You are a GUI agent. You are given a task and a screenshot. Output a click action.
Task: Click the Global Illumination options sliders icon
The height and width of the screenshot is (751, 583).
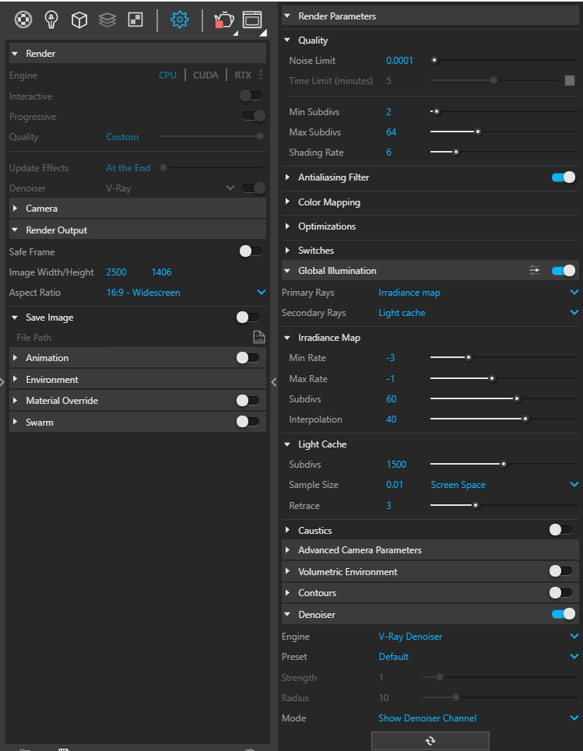[534, 271]
